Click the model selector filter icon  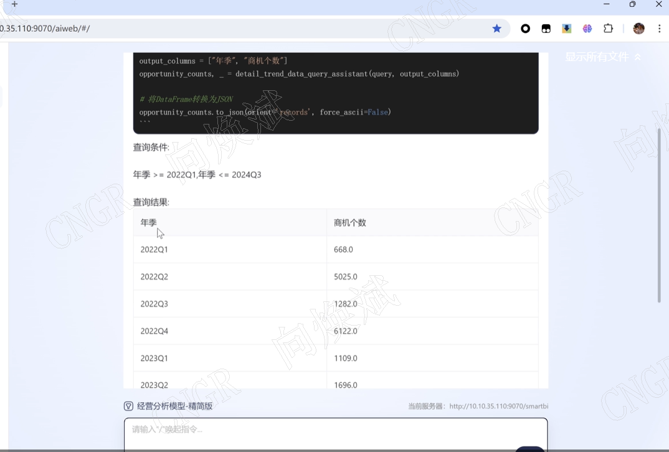point(128,406)
